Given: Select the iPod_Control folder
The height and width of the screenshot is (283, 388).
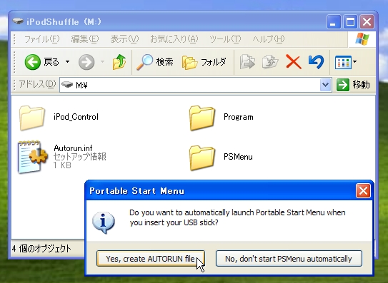Looking at the screenshot, I should (x=59, y=117).
